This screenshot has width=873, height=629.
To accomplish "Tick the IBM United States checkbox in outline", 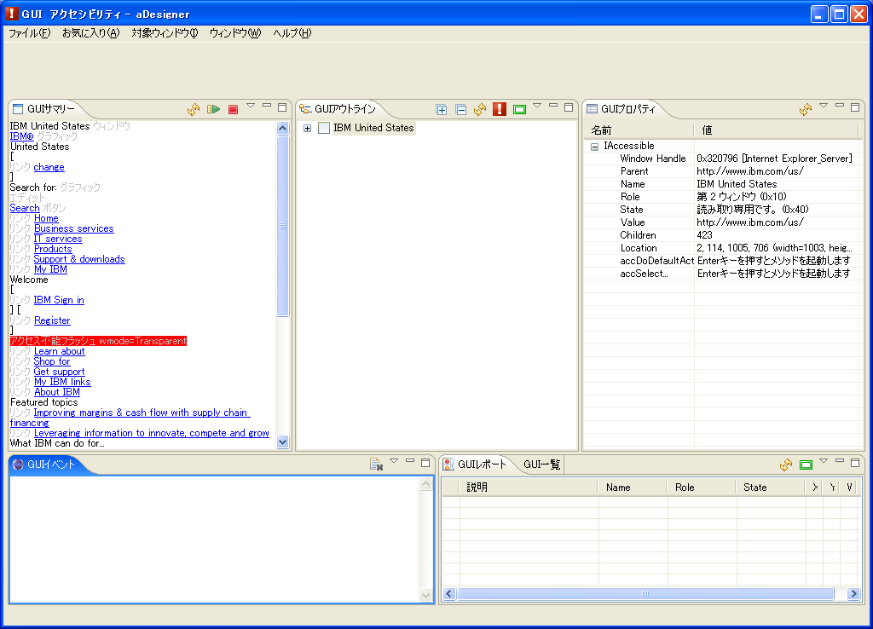I will [x=324, y=128].
